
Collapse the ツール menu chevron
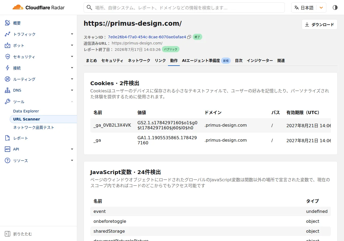click(x=72, y=102)
